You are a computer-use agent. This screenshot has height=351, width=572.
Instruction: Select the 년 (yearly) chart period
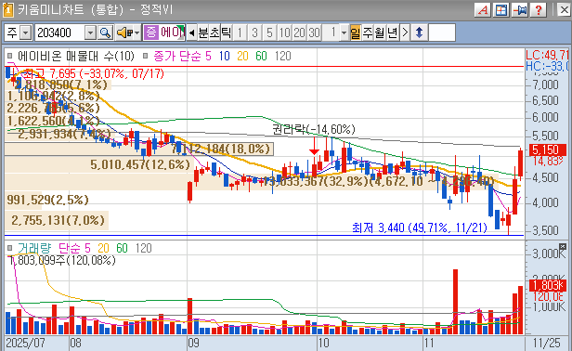pos(392,32)
